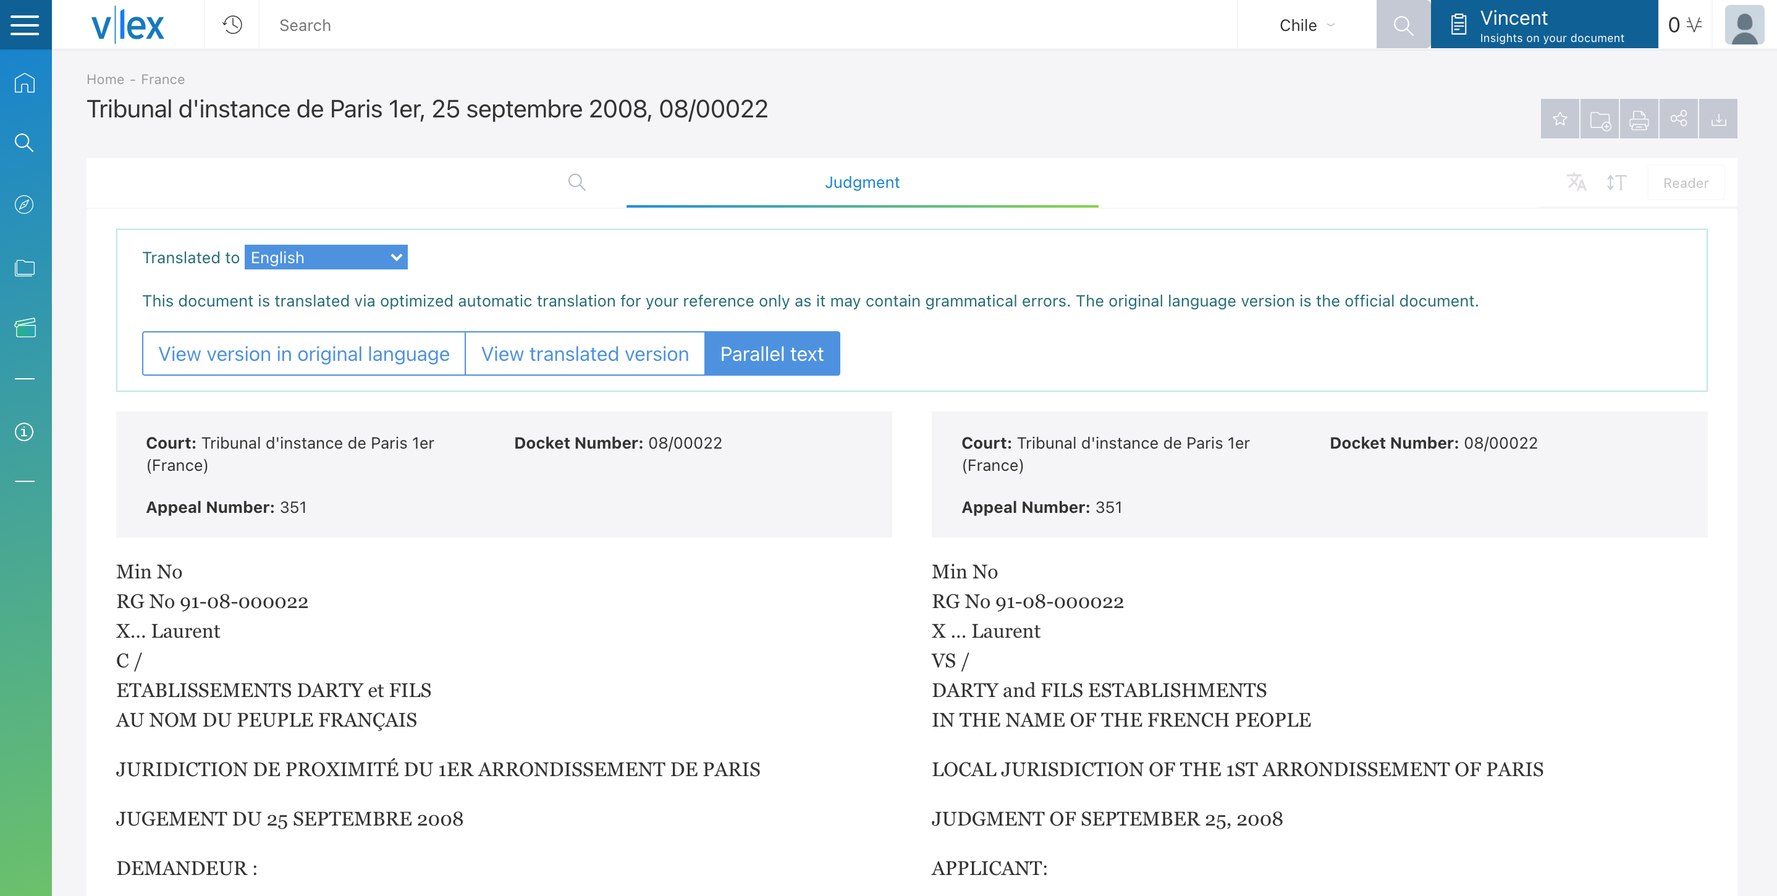Open the folders icon in the sidebar
Viewport: 1777px width, 896px height.
(x=25, y=268)
